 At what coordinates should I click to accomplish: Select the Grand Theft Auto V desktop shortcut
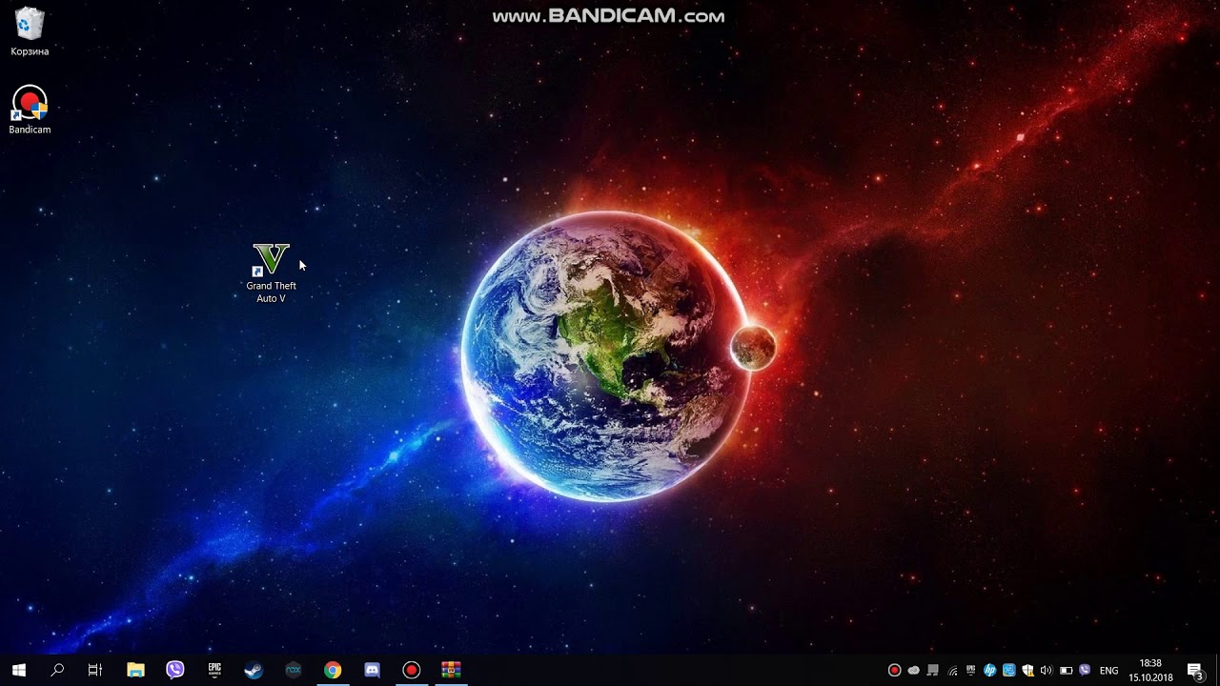pyautogui.click(x=271, y=273)
